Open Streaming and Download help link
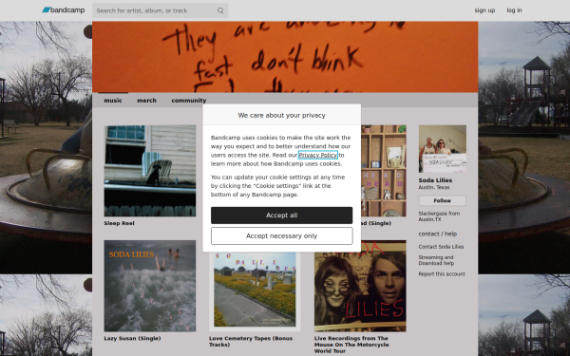Viewport: 570px width, 356px height. click(436, 260)
